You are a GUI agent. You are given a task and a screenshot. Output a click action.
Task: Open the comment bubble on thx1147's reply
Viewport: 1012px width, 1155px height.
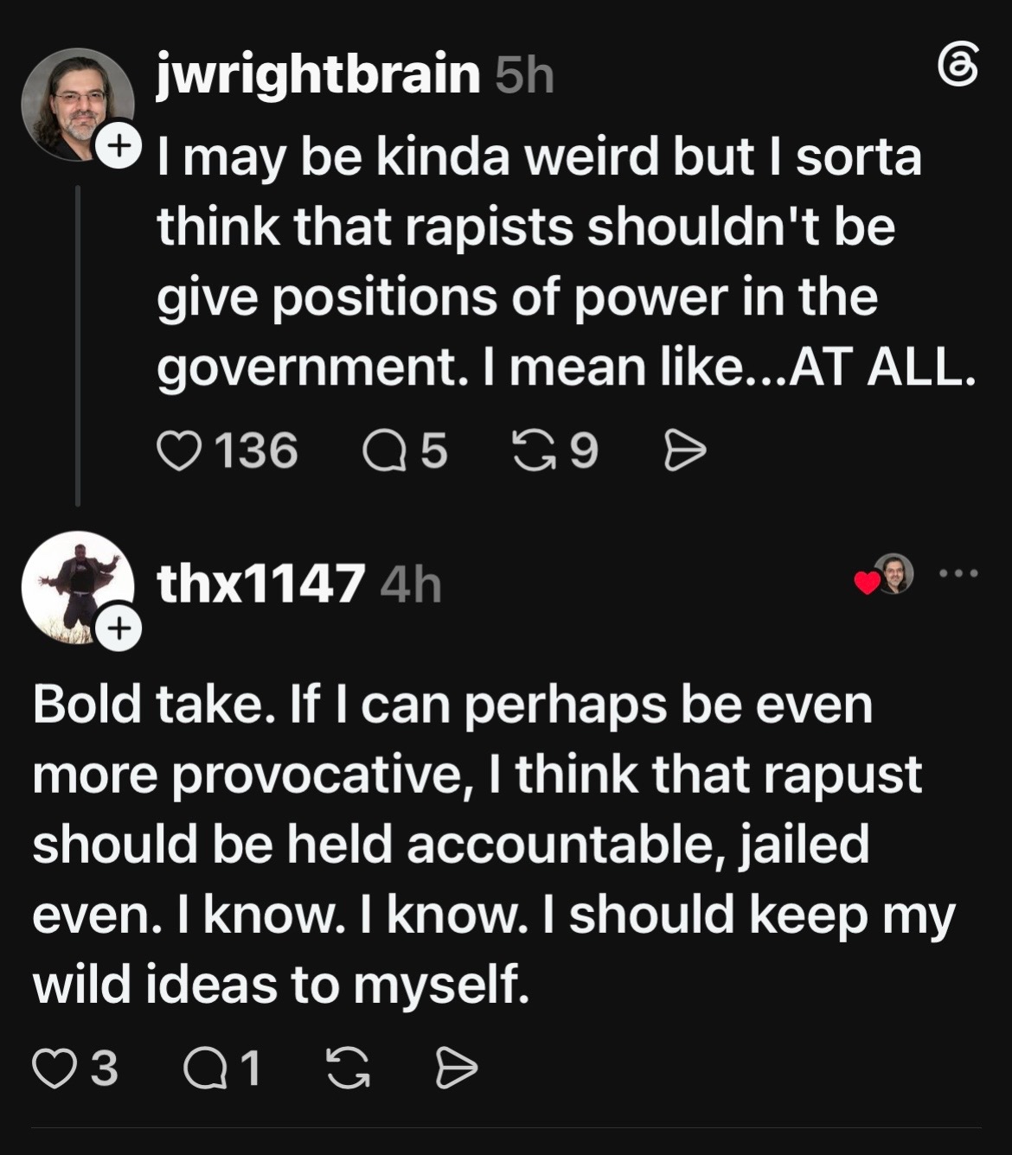[x=204, y=1069]
